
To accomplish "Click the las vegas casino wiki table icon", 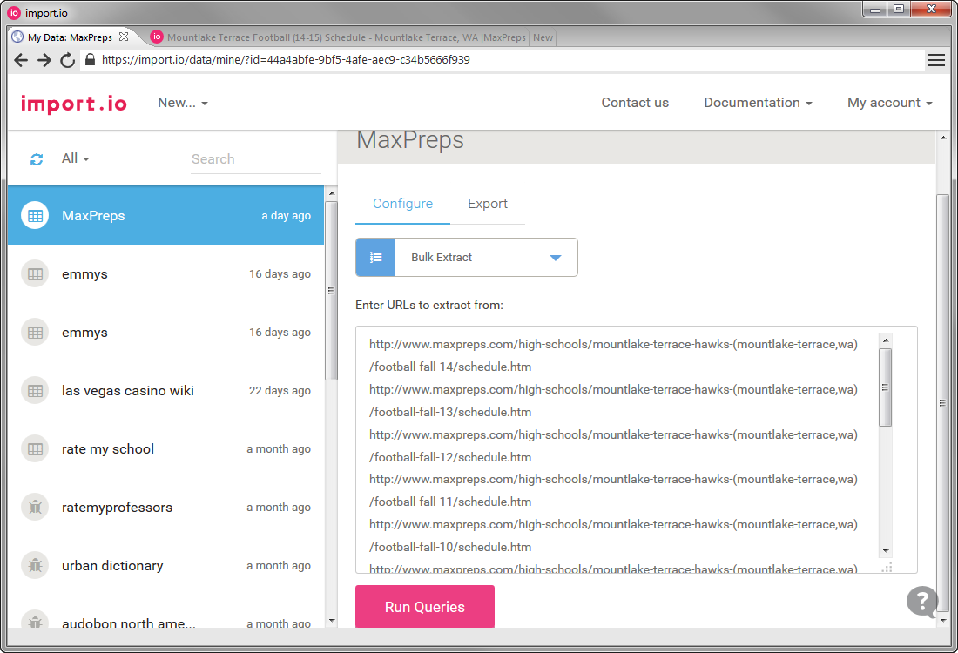I will (35, 391).
